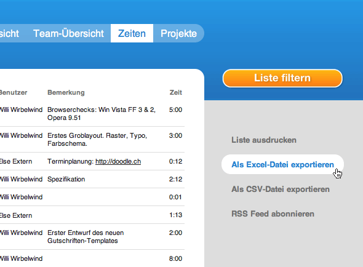Open the Team-Übersicht tab
The image size is (363, 267).
pyautogui.click(x=68, y=33)
